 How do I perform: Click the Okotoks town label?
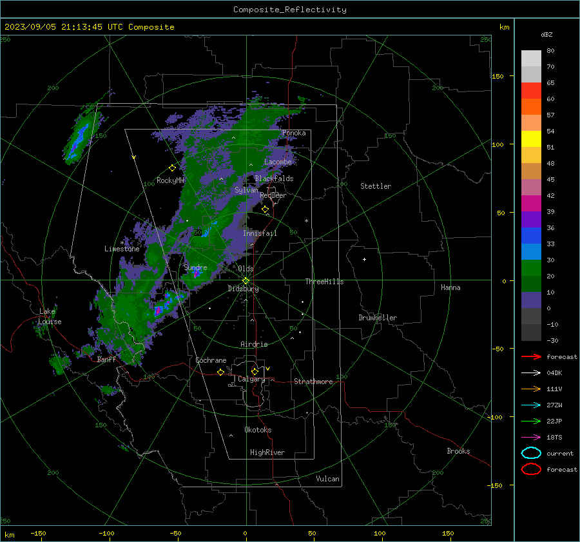pyautogui.click(x=258, y=430)
